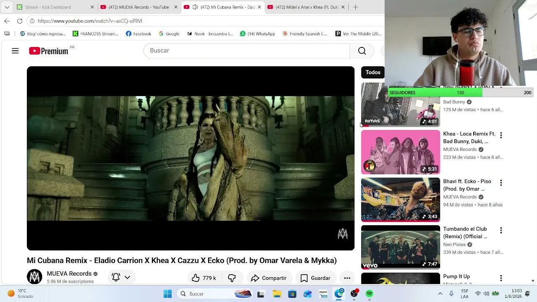Open Nook - Encuentra t... bookmark
This screenshot has height=302, width=537.
210,34
